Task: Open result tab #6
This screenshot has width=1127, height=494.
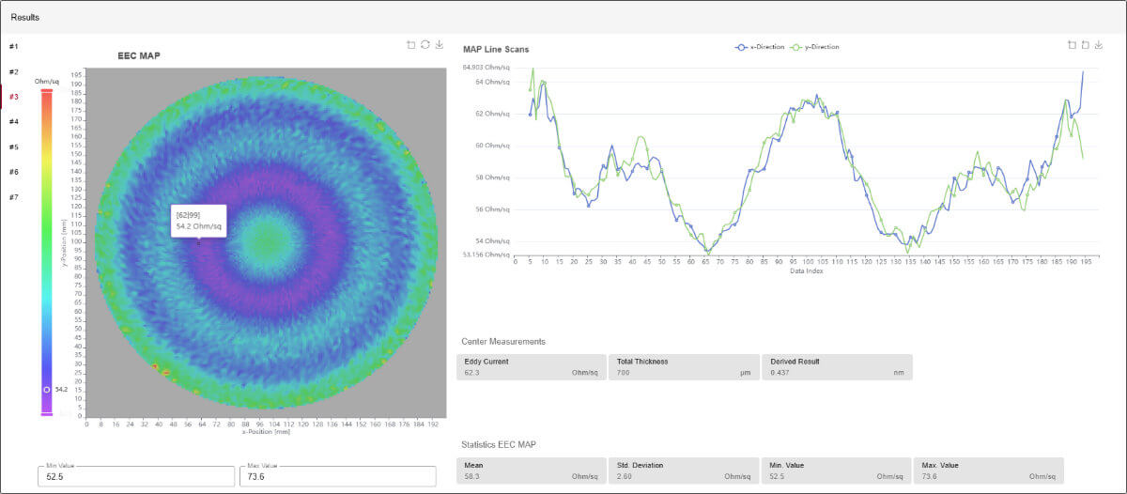Action: [x=13, y=172]
